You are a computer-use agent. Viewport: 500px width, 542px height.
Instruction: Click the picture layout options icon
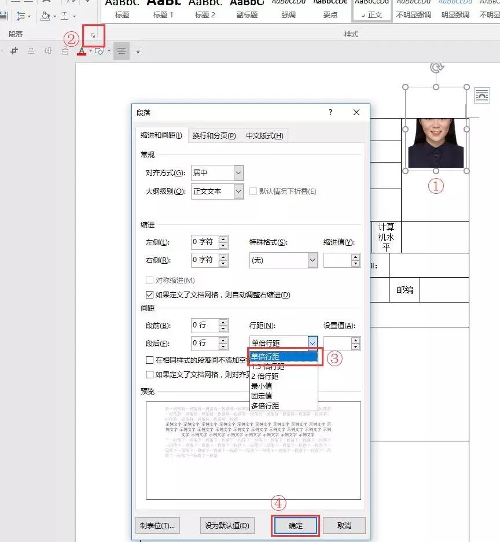[x=481, y=96]
